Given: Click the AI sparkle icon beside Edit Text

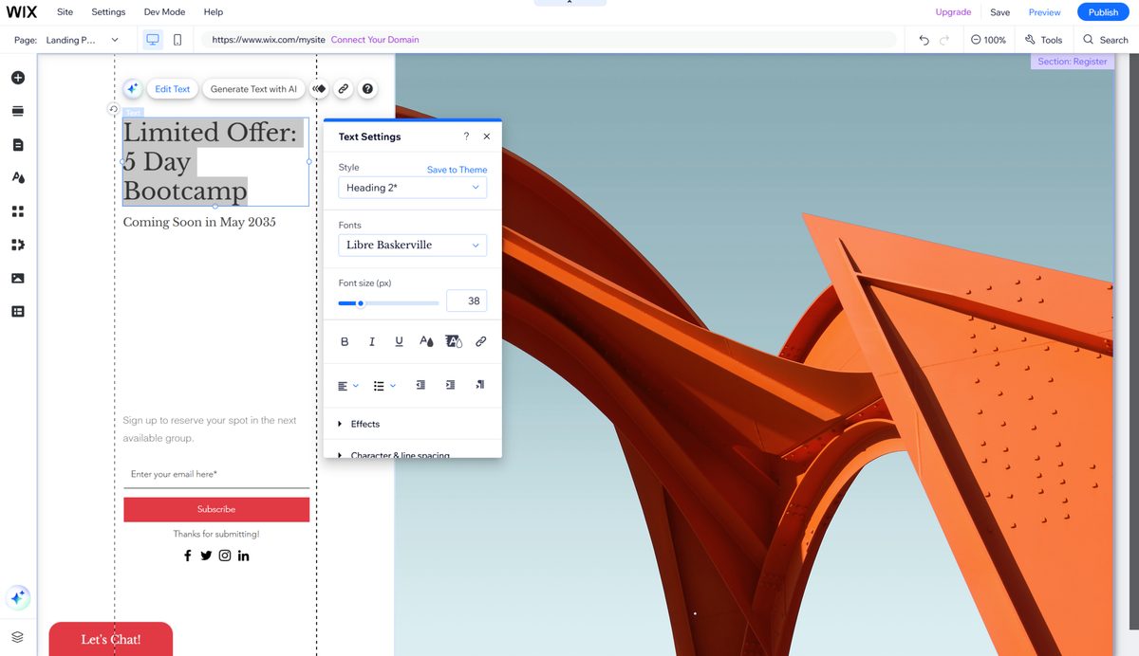Looking at the screenshot, I should 133,88.
